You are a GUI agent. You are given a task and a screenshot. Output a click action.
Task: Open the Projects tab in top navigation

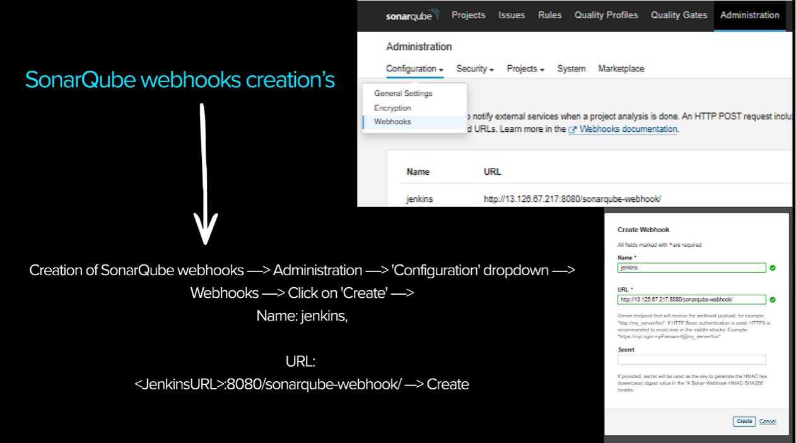coord(469,15)
